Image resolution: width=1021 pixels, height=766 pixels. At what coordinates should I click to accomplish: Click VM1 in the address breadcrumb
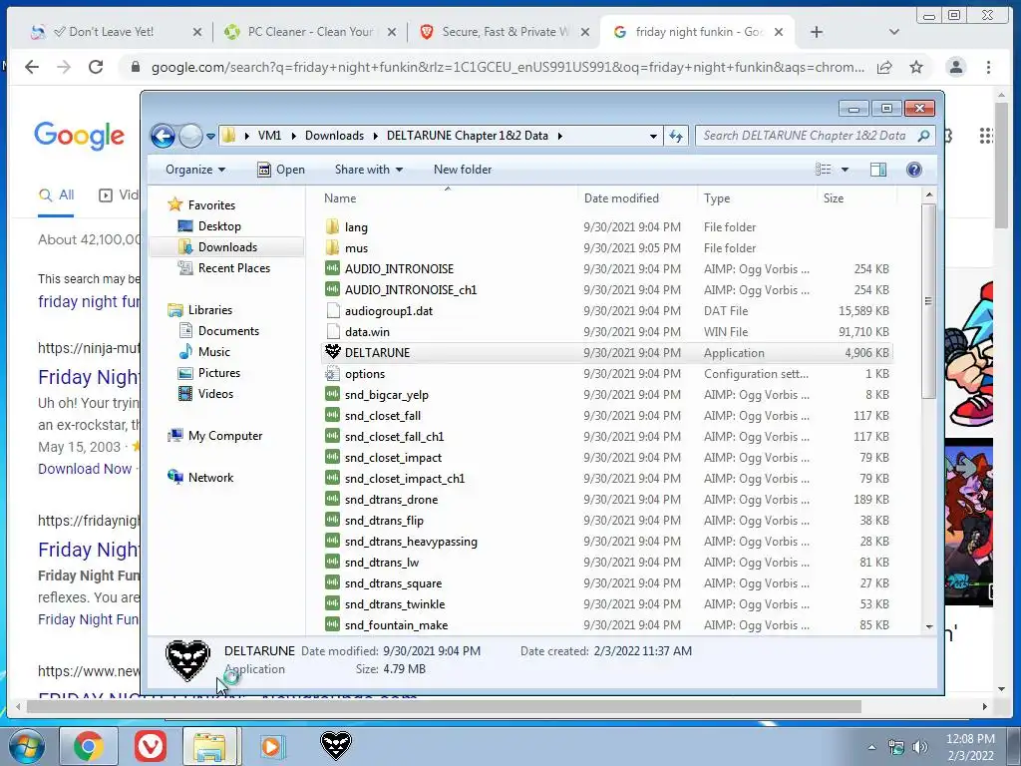tap(269, 136)
